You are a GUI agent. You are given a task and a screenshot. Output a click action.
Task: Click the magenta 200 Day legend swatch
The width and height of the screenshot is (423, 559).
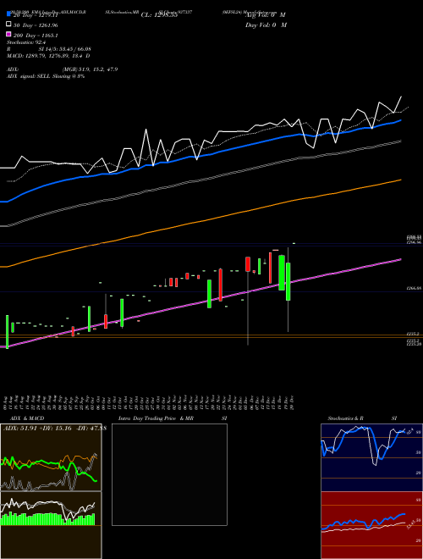click(8, 35)
